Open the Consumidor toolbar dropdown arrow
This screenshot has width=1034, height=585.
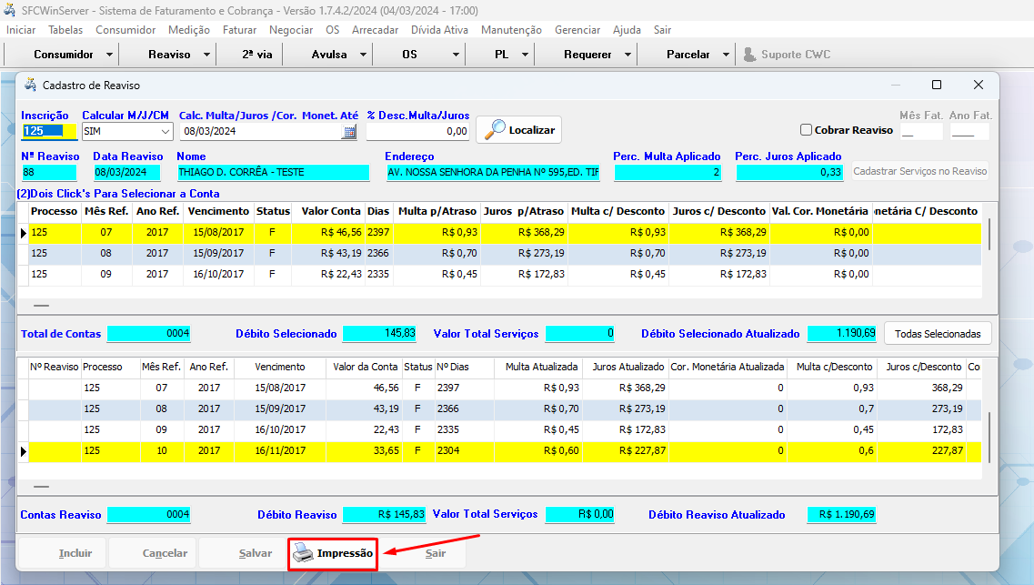coord(110,55)
